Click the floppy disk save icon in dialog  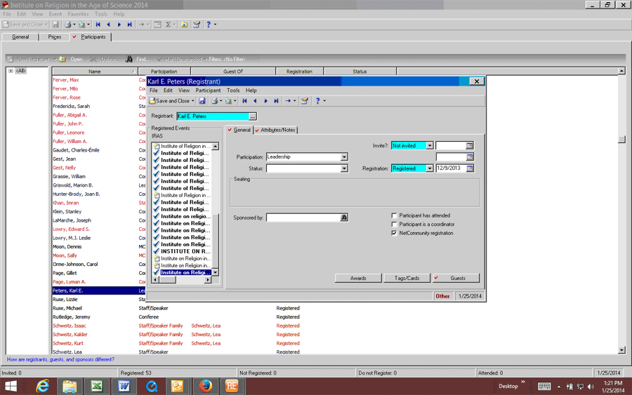[202, 101]
